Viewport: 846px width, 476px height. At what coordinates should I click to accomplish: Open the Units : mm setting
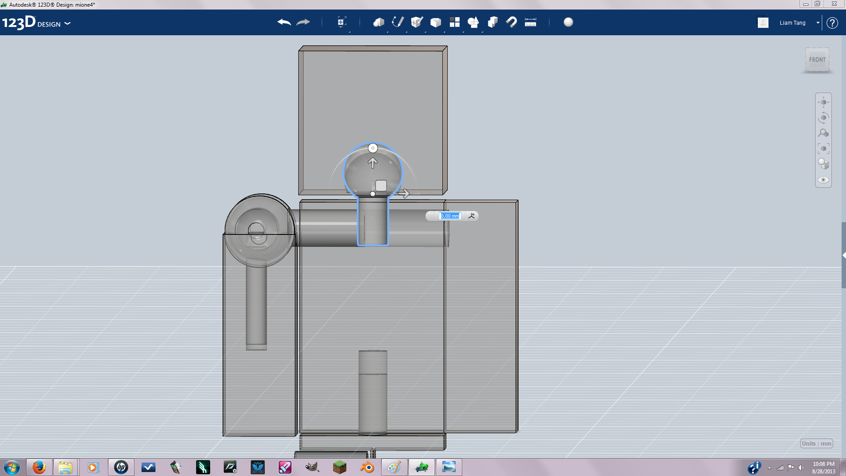click(816, 444)
